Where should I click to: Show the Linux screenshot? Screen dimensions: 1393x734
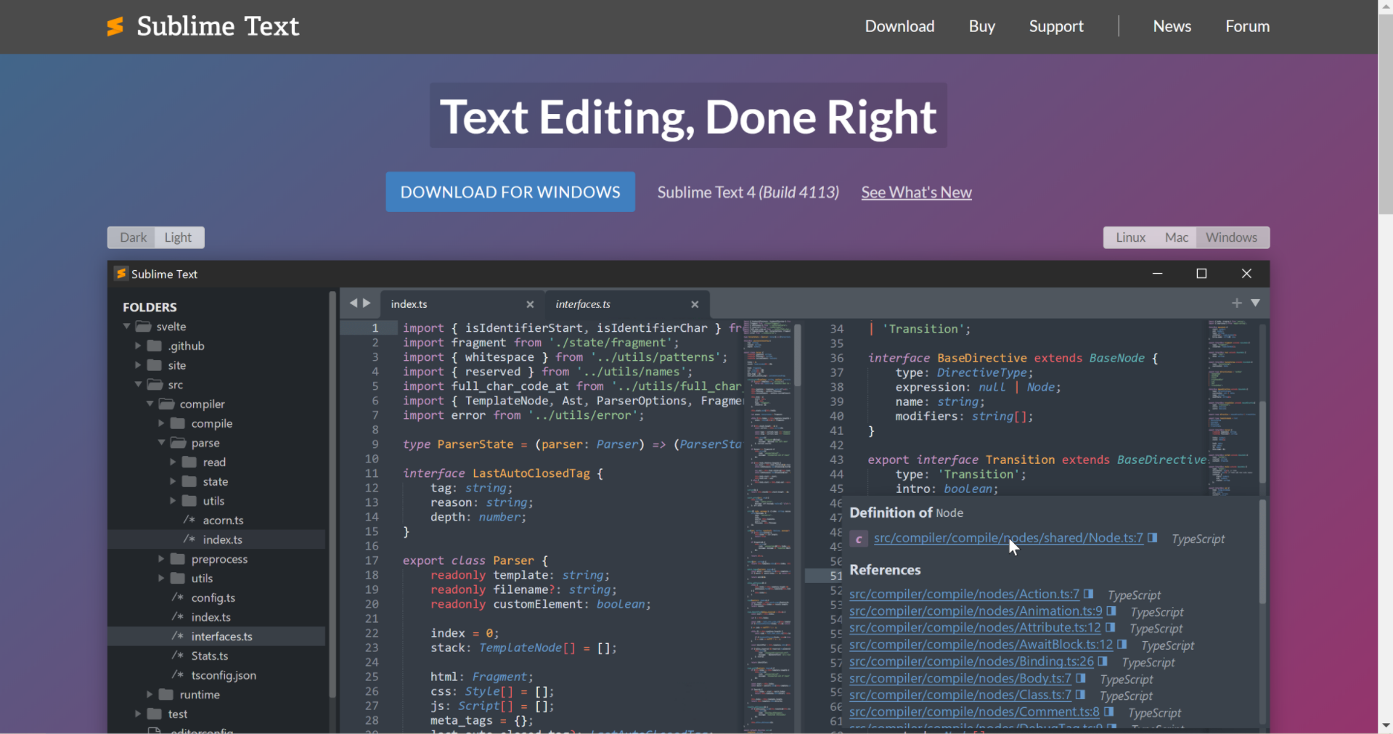(x=1130, y=237)
